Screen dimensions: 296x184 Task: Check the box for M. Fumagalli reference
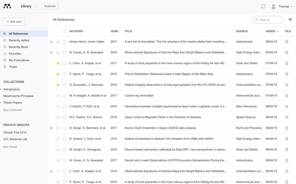[65, 96]
